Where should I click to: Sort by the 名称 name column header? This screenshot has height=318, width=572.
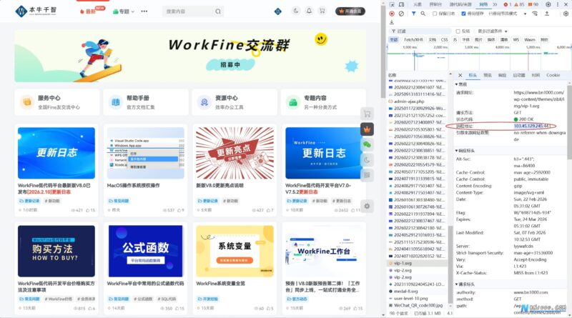[392, 75]
